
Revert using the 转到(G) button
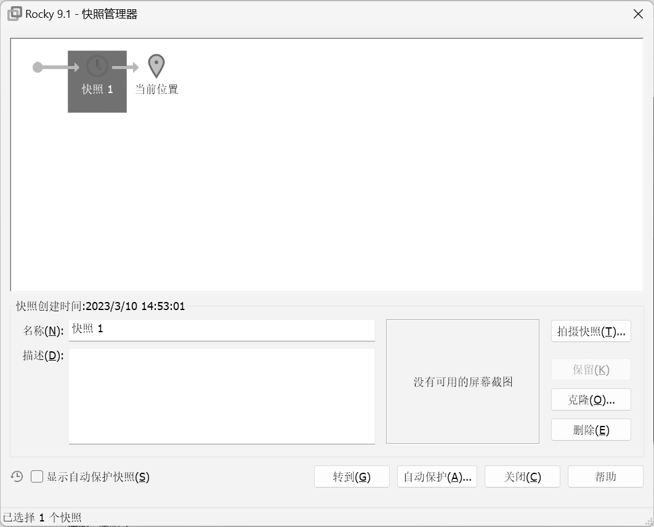click(x=352, y=476)
